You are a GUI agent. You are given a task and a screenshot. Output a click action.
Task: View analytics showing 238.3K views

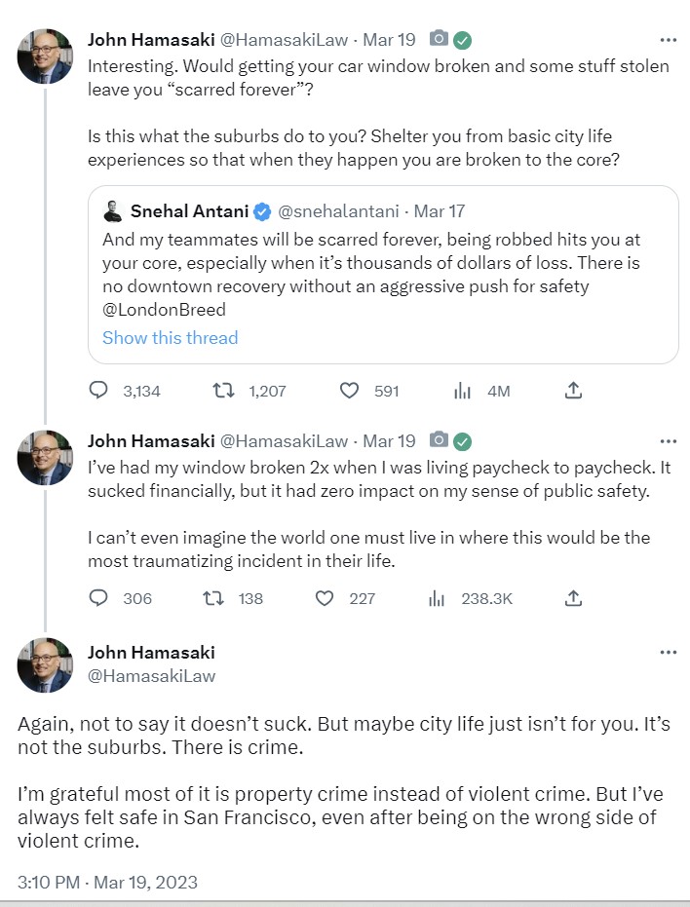point(437,598)
